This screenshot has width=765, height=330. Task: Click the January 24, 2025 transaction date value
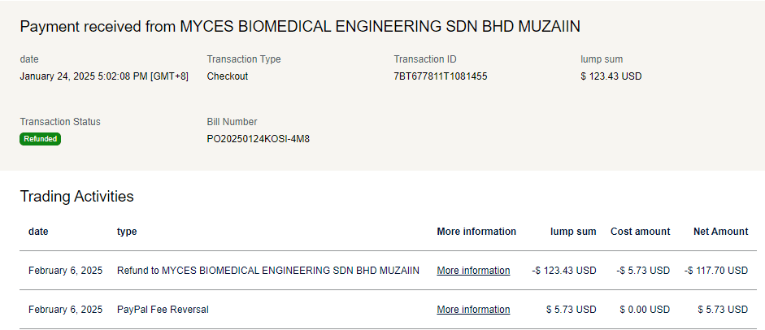click(x=104, y=76)
